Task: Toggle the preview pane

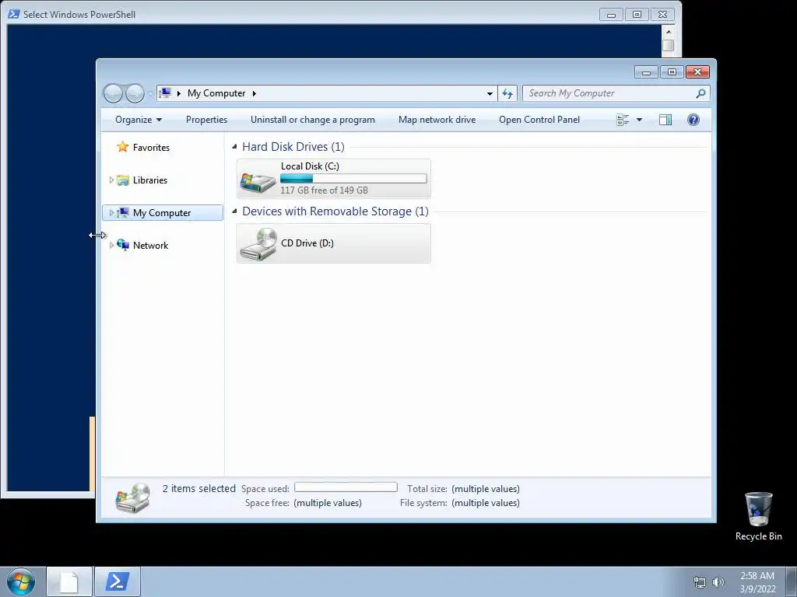Action: [665, 120]
